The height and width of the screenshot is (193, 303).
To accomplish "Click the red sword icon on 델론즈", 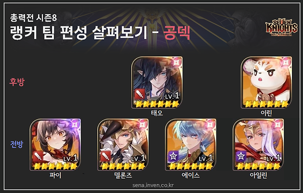I will click(x=106, y=157).
